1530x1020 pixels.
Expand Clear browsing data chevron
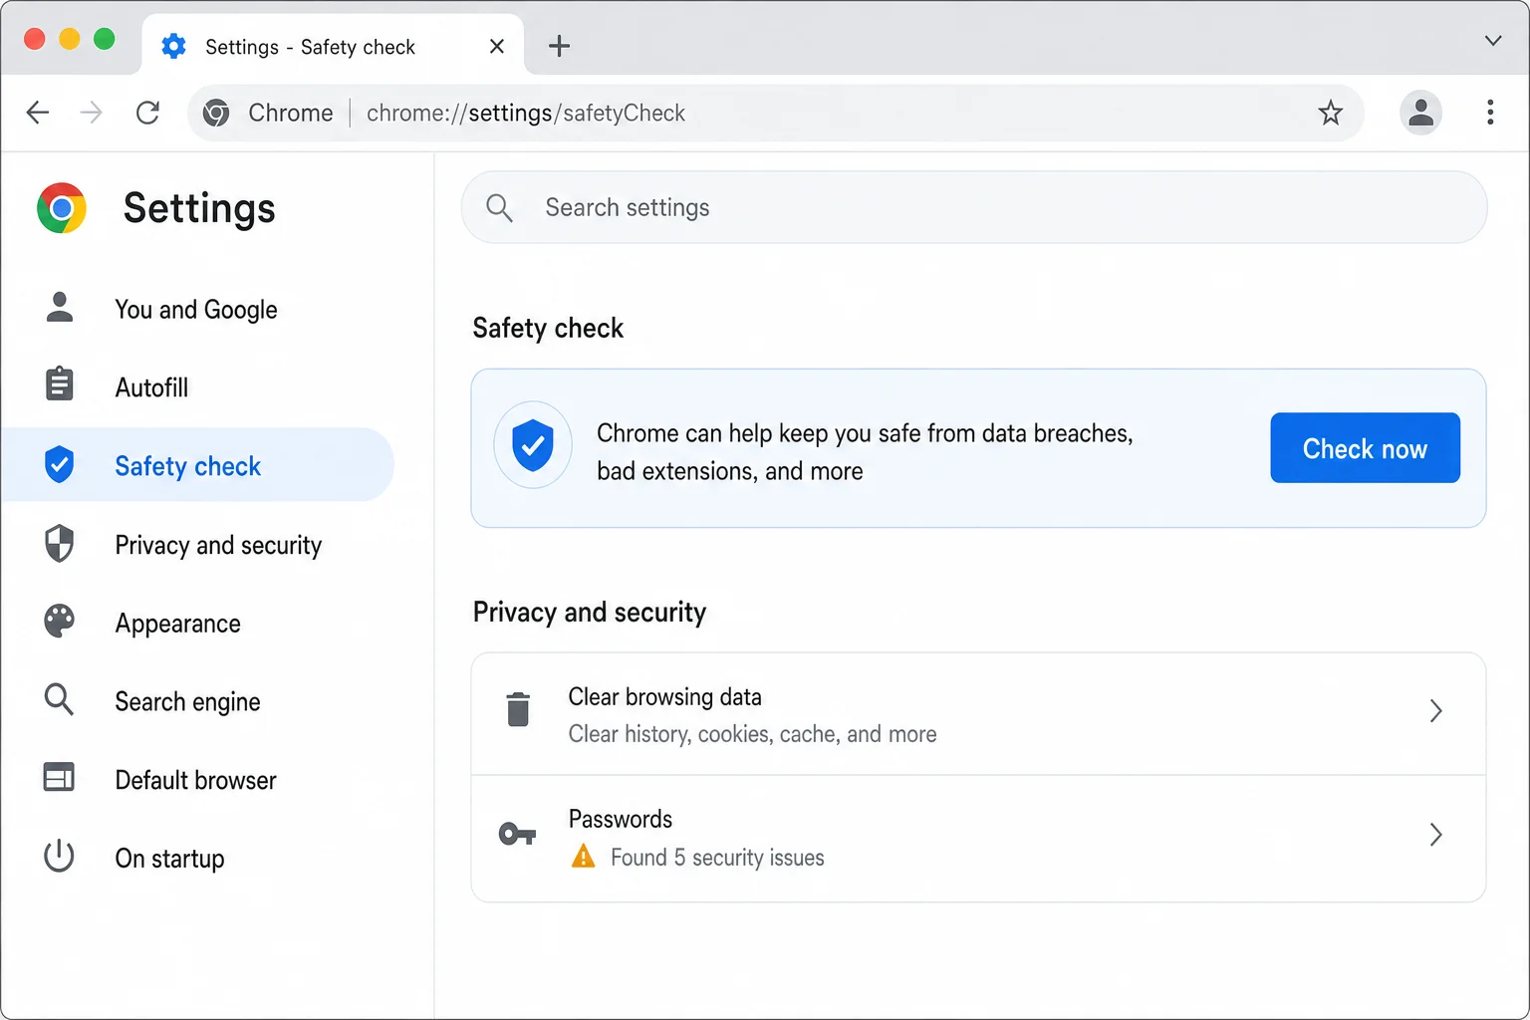pyautogui.click(x=1435, y=710)
